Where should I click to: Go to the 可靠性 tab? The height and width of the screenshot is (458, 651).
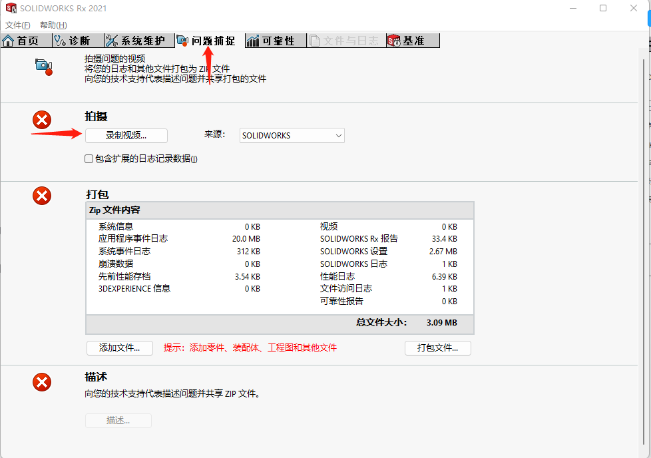(276, 41)
